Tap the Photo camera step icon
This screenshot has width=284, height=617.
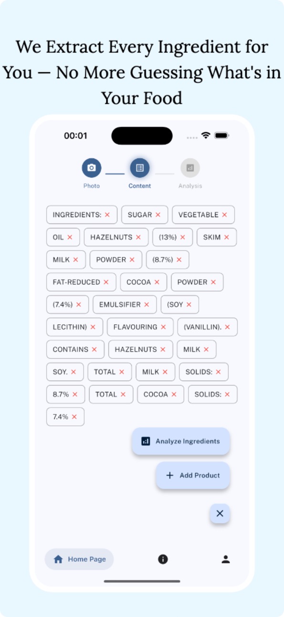click(92, 168)
